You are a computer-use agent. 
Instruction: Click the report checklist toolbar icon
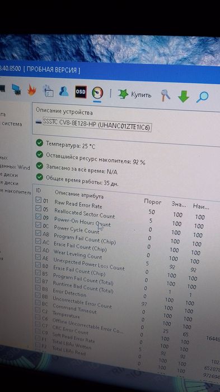coord(48,91)
